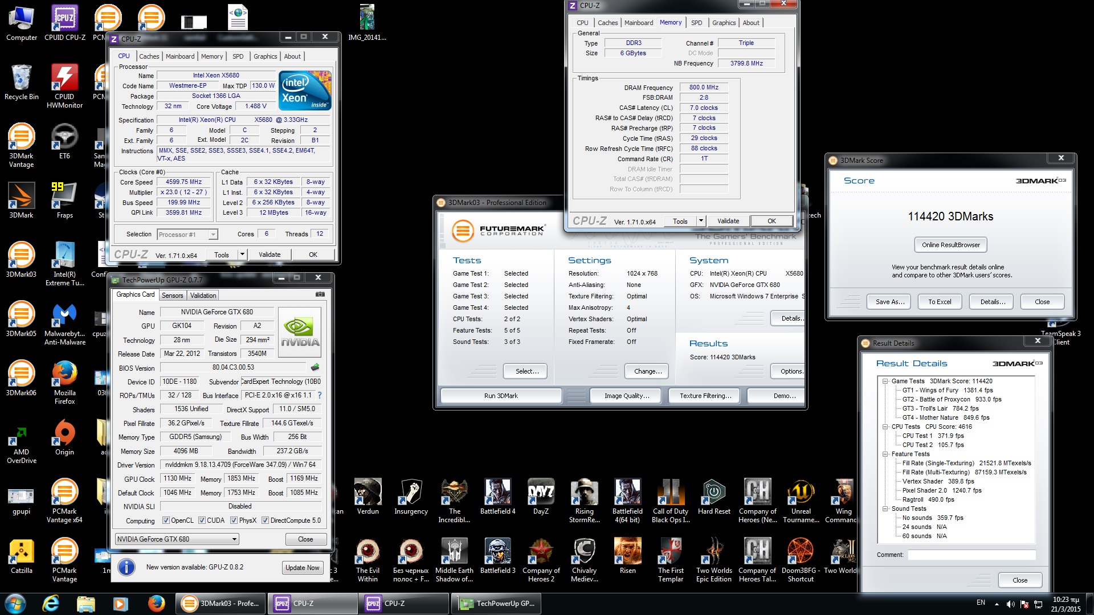Click GPU-Z BIOS save icon

click(315, 367)
